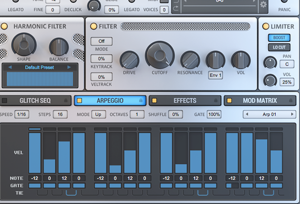The width and height of the screenshot is (300, 204).
Task: Click the harmonic filter blue spectrum display
Action: coord(40,79)
